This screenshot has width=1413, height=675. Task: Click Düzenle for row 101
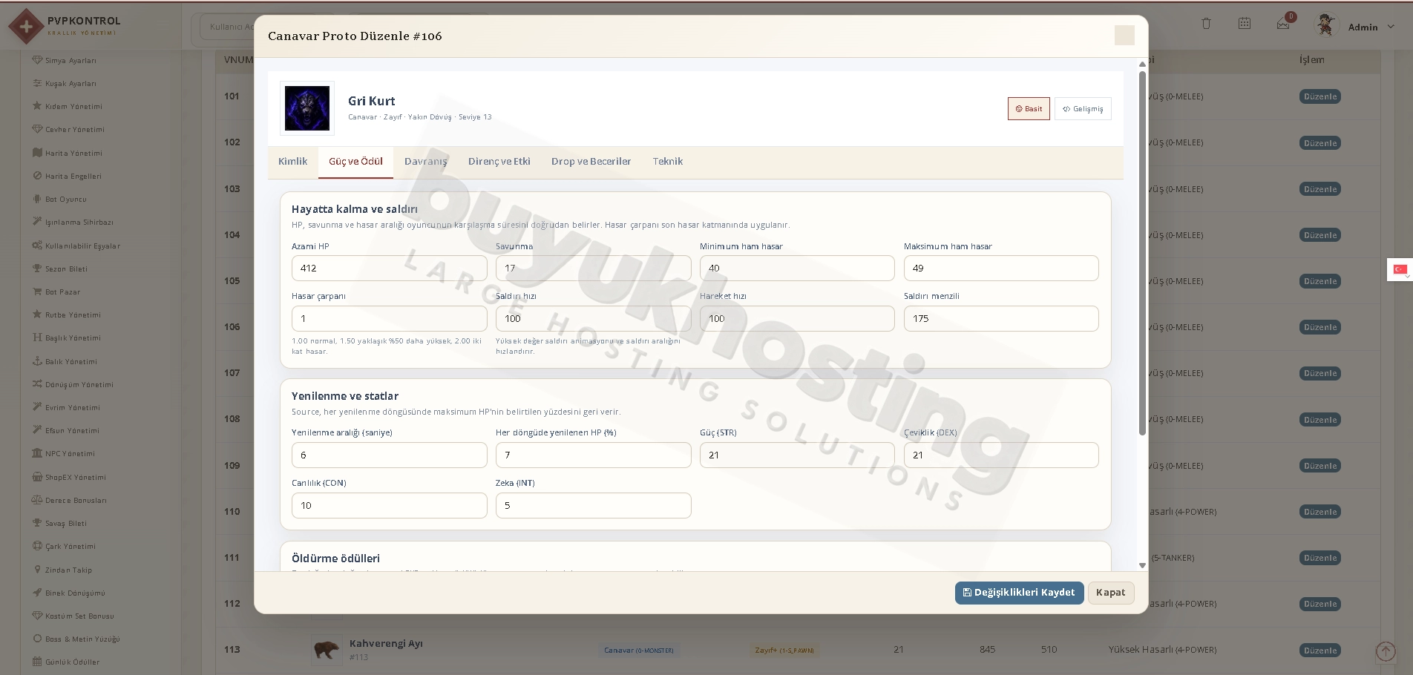[x=1320, y=96]
